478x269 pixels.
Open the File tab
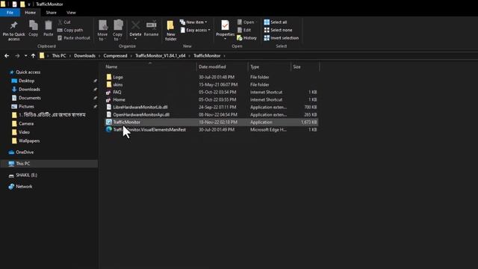[x=10, y=13]
